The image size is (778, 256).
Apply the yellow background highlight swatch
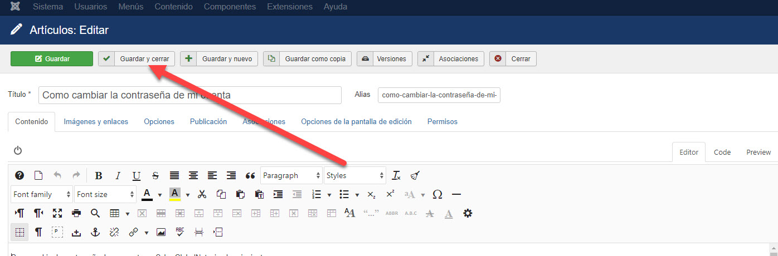(x=175, y=194)
